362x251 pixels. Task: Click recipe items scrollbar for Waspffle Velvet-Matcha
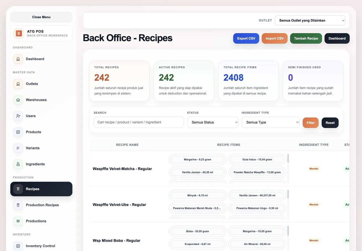288,158
